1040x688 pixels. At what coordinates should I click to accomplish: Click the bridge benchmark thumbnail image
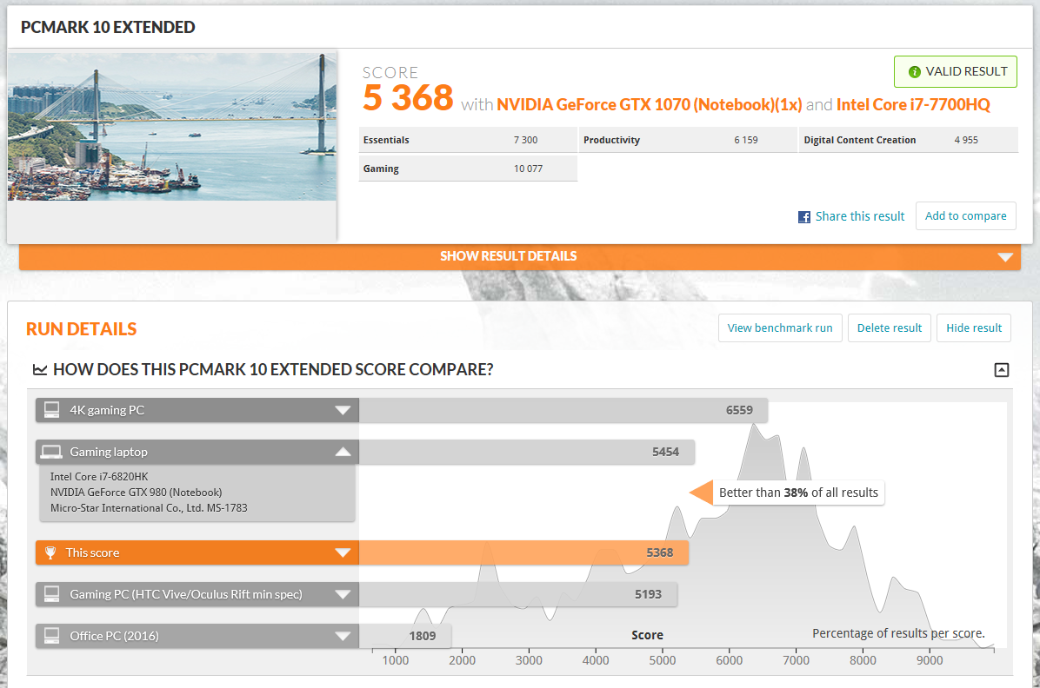(172, 127)
